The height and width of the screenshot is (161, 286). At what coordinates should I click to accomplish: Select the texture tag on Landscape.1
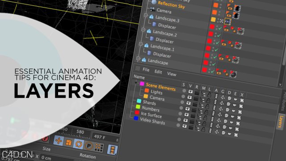pyautogui.click(x=236, y=60)
